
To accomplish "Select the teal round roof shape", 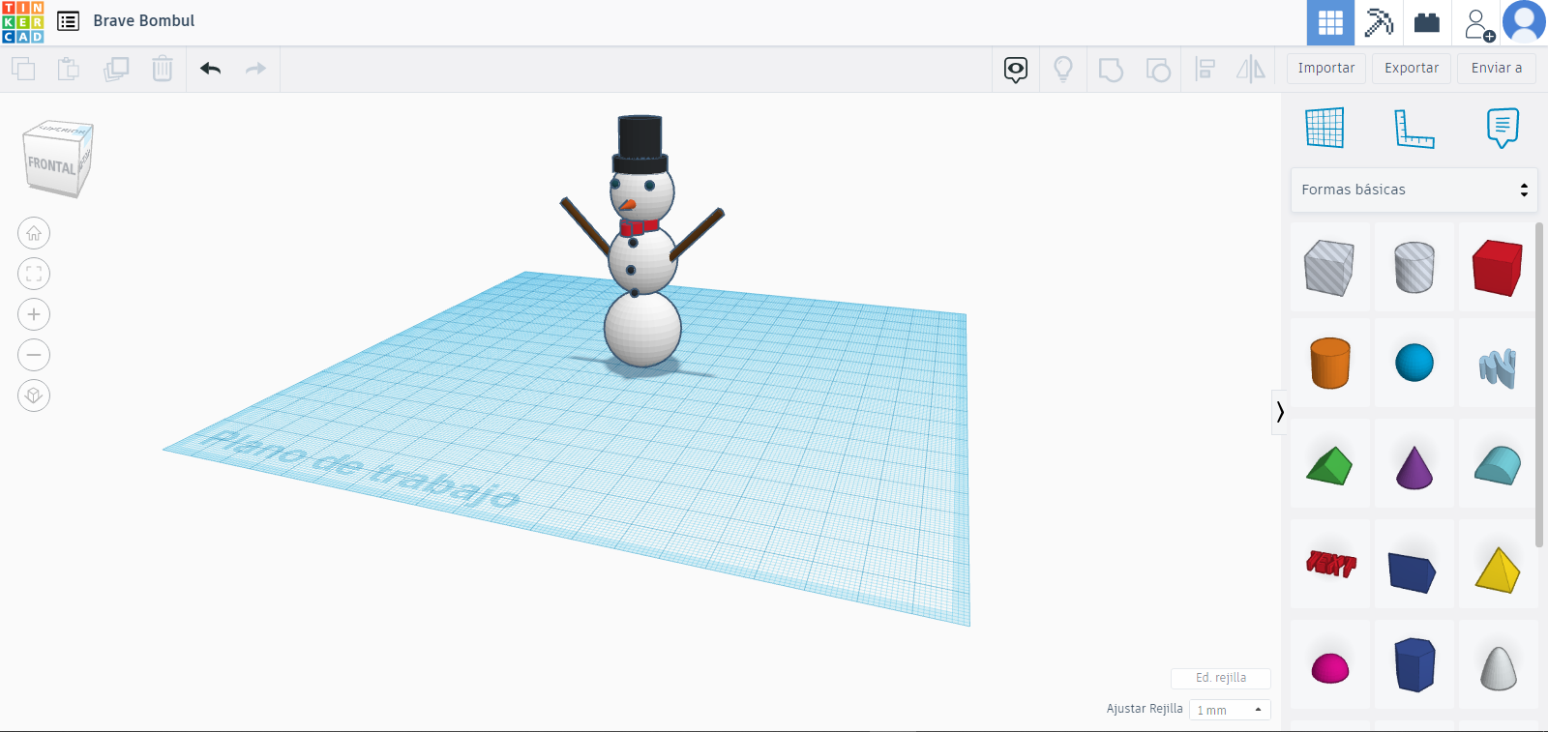I will point(1498,465).
